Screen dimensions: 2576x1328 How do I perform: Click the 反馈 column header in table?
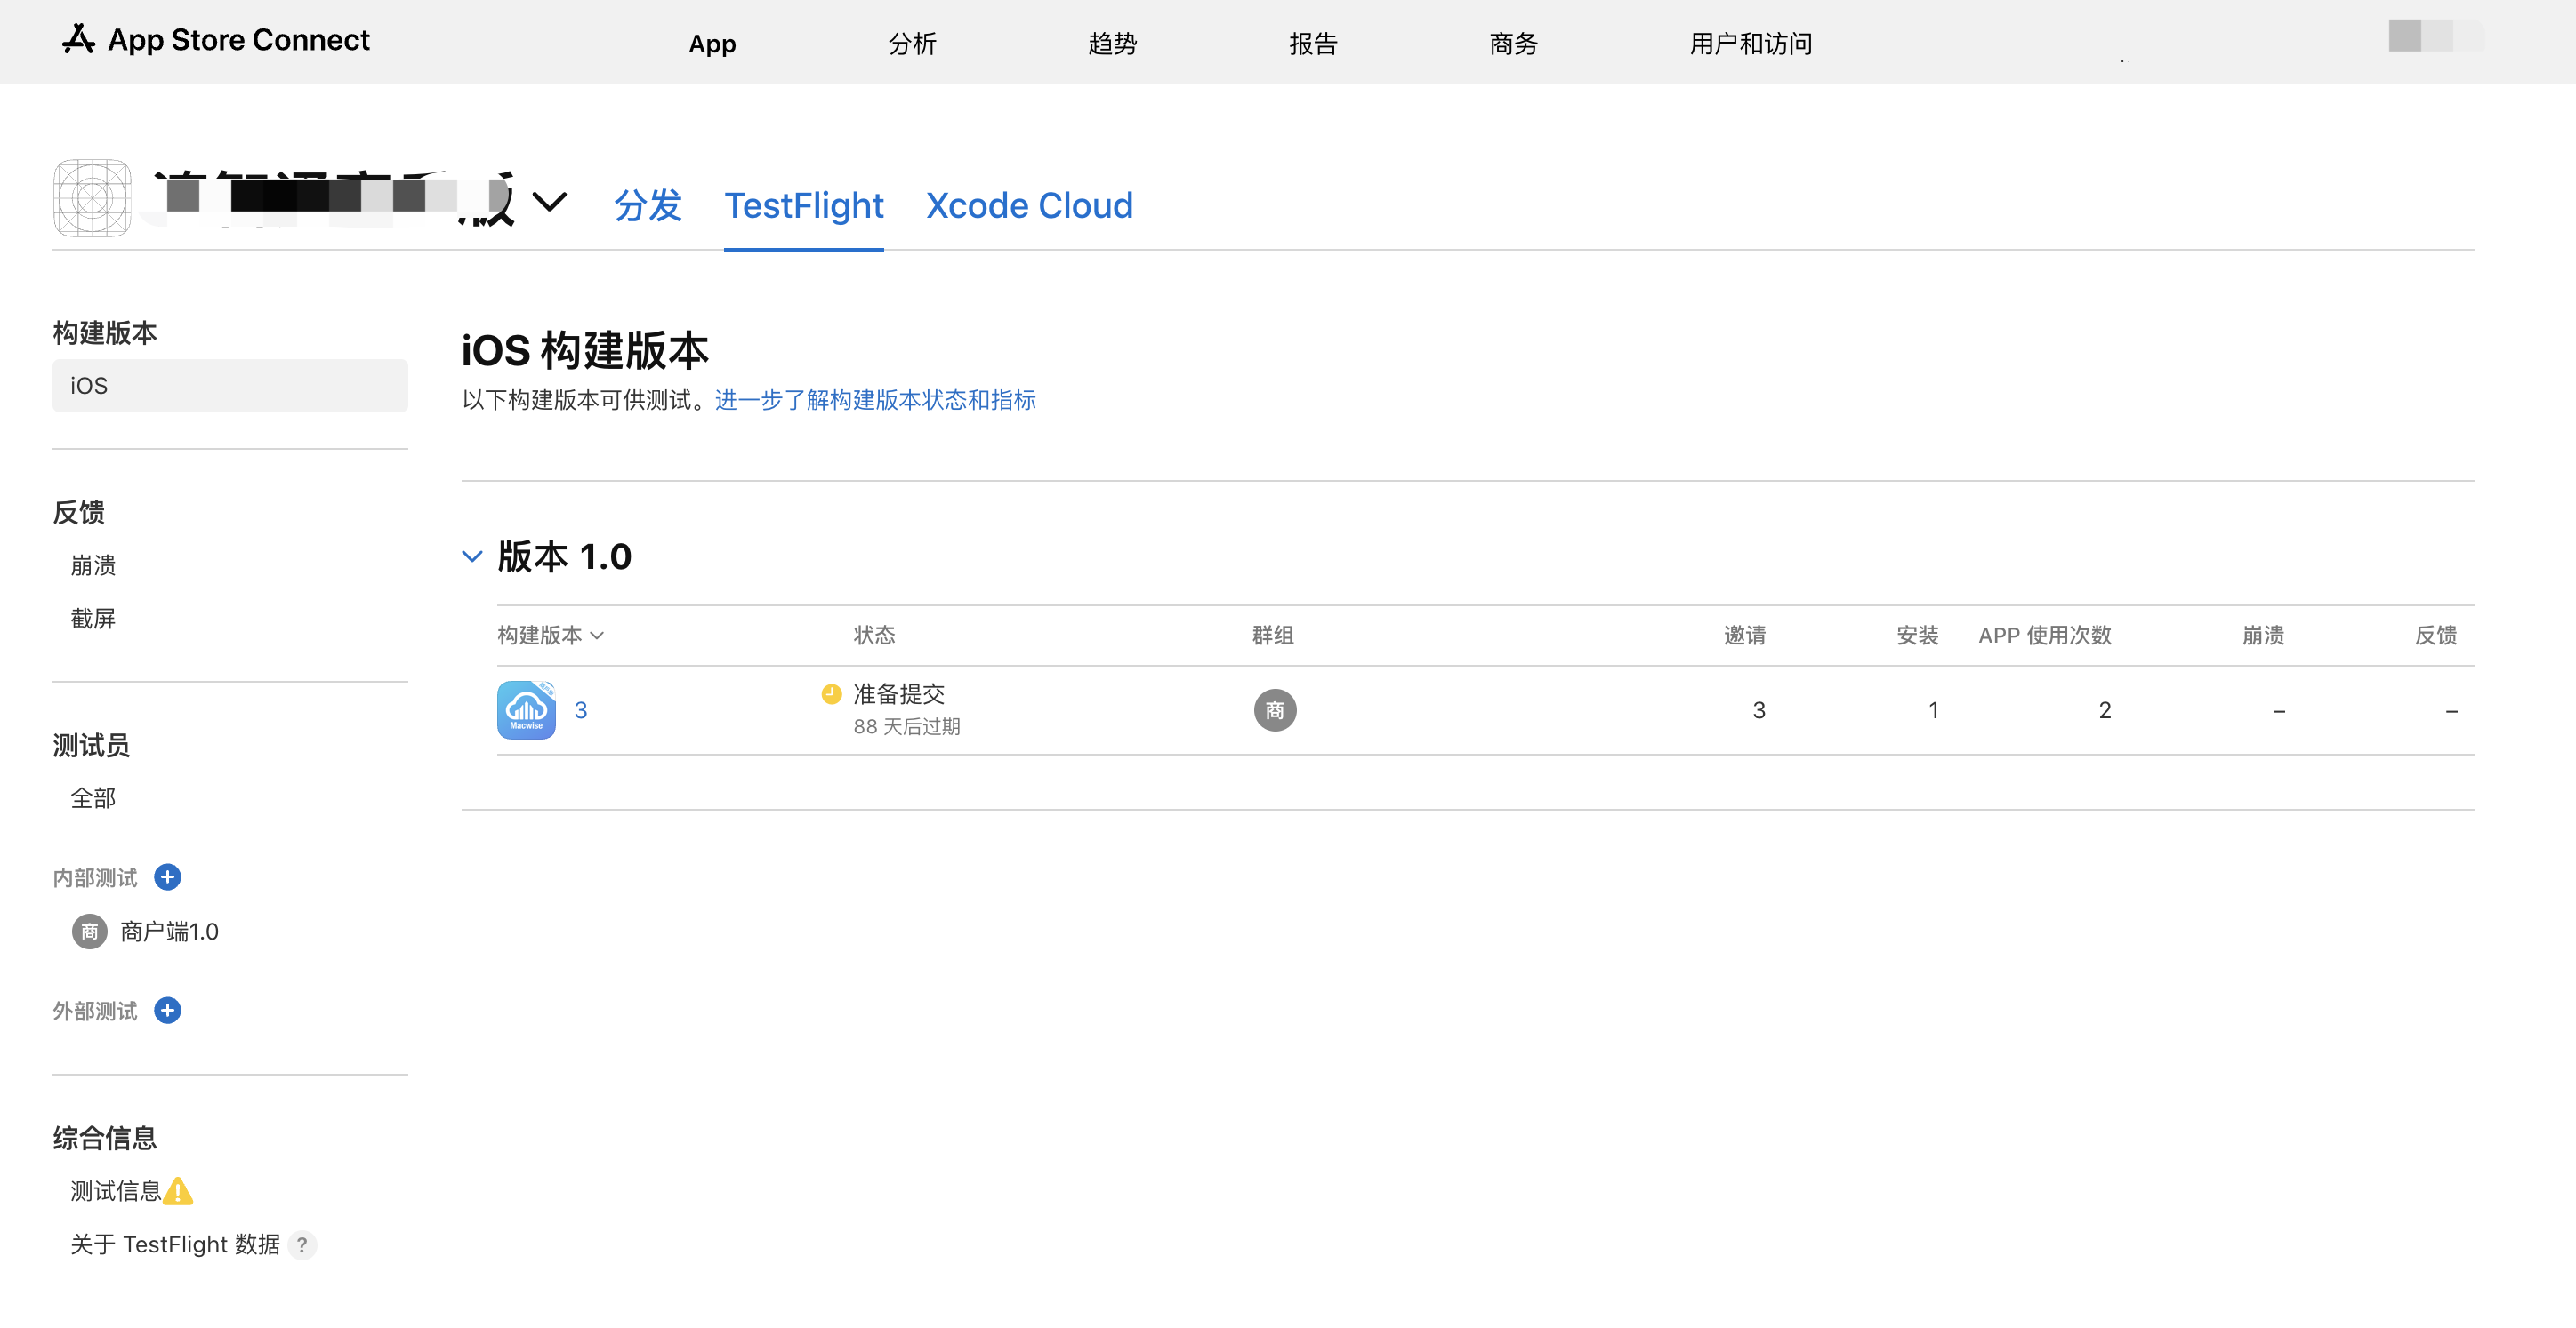pyautogui.click(x=2435, y=636)
